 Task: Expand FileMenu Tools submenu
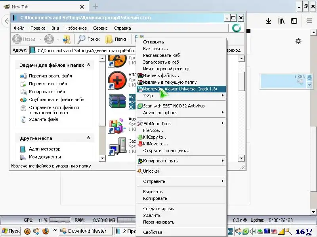click(181, 124)
